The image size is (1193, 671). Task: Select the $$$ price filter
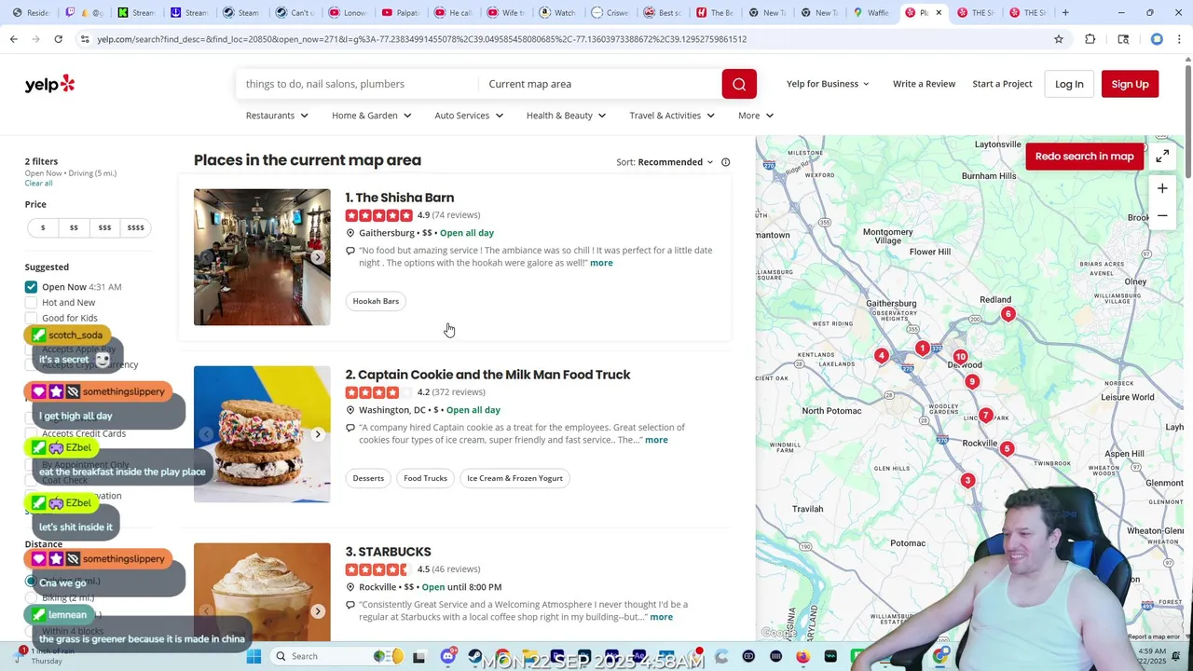coord(104,227)
